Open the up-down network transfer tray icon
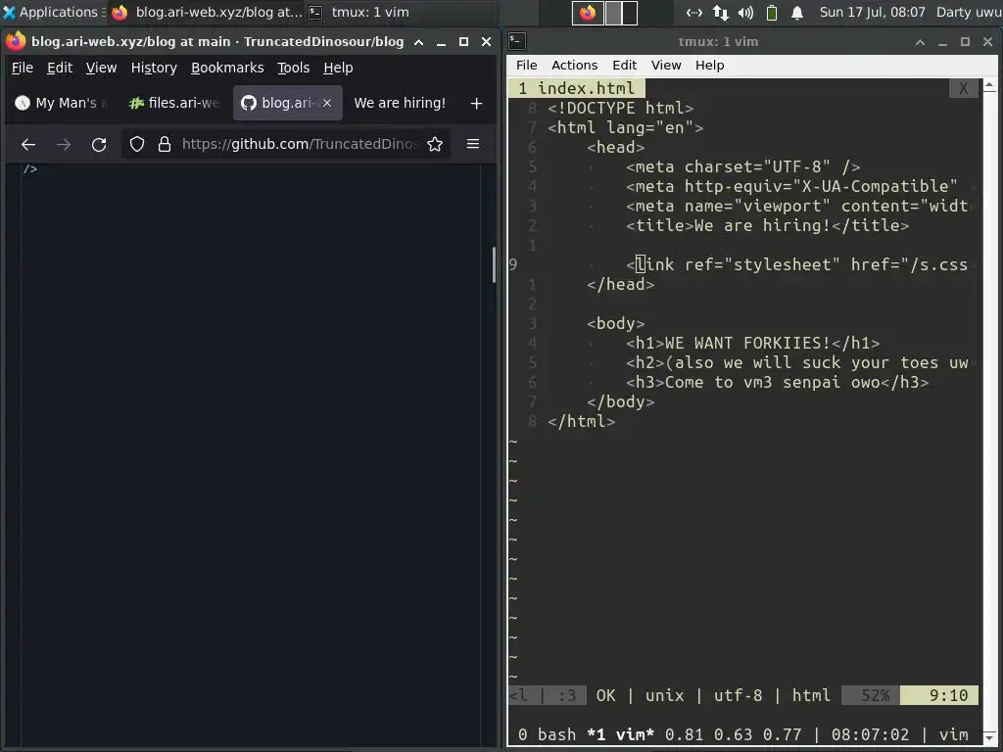Image resolution: width=1003 pixels, height=752 pixels. pyautogui.click(x=720, y=12)
